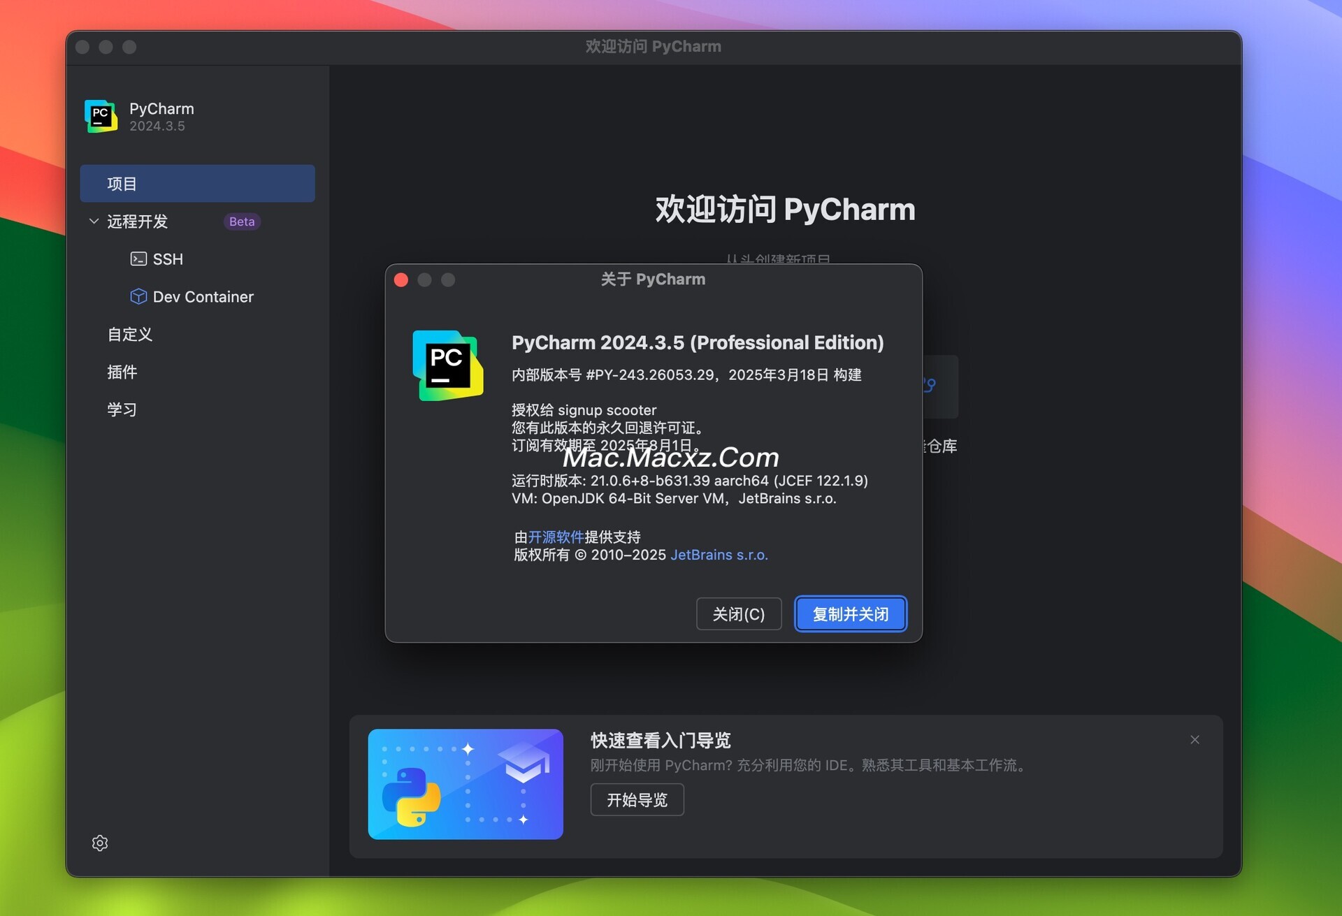
Task: Click the VM: OpenJDK 64-Bit Server VM line
Action: pyautogui.click(x=674, y=498)
